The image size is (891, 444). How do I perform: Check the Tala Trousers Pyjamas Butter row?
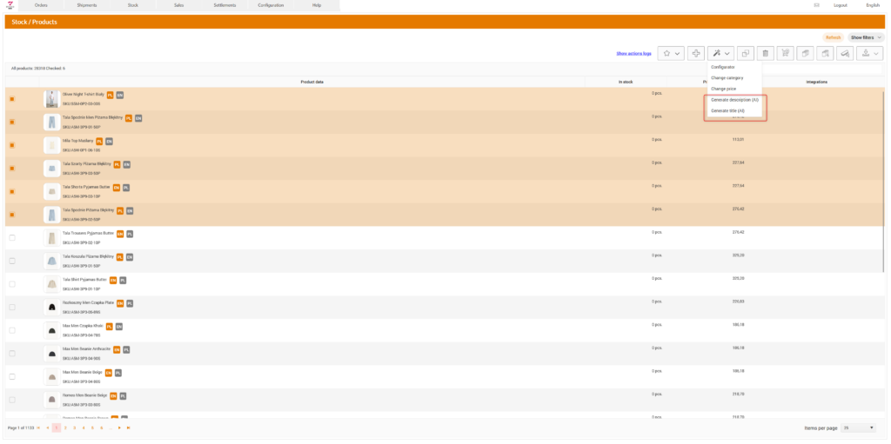(x=12, y=238)
